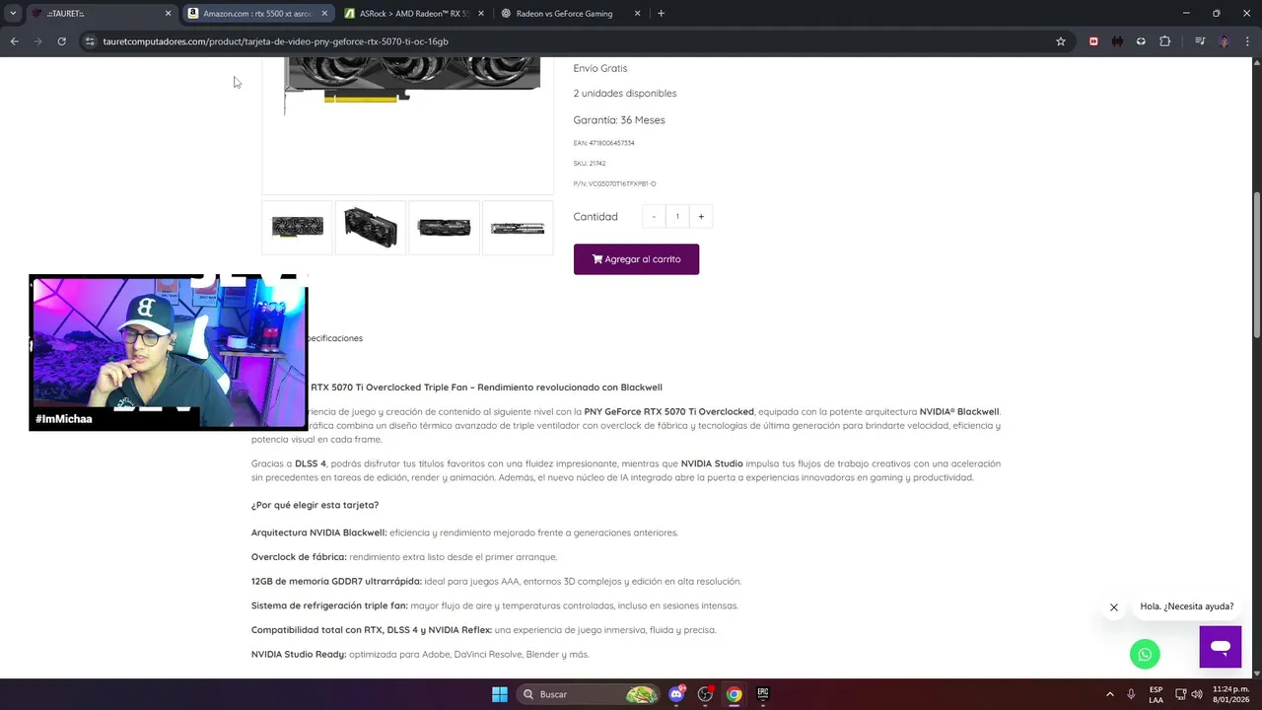Open Discord from the taskbar
Viewport: 1262px width, 710px height.
click(676, 694)
